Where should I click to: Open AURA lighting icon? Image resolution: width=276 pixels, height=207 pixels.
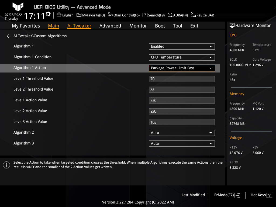pos(170,15)
